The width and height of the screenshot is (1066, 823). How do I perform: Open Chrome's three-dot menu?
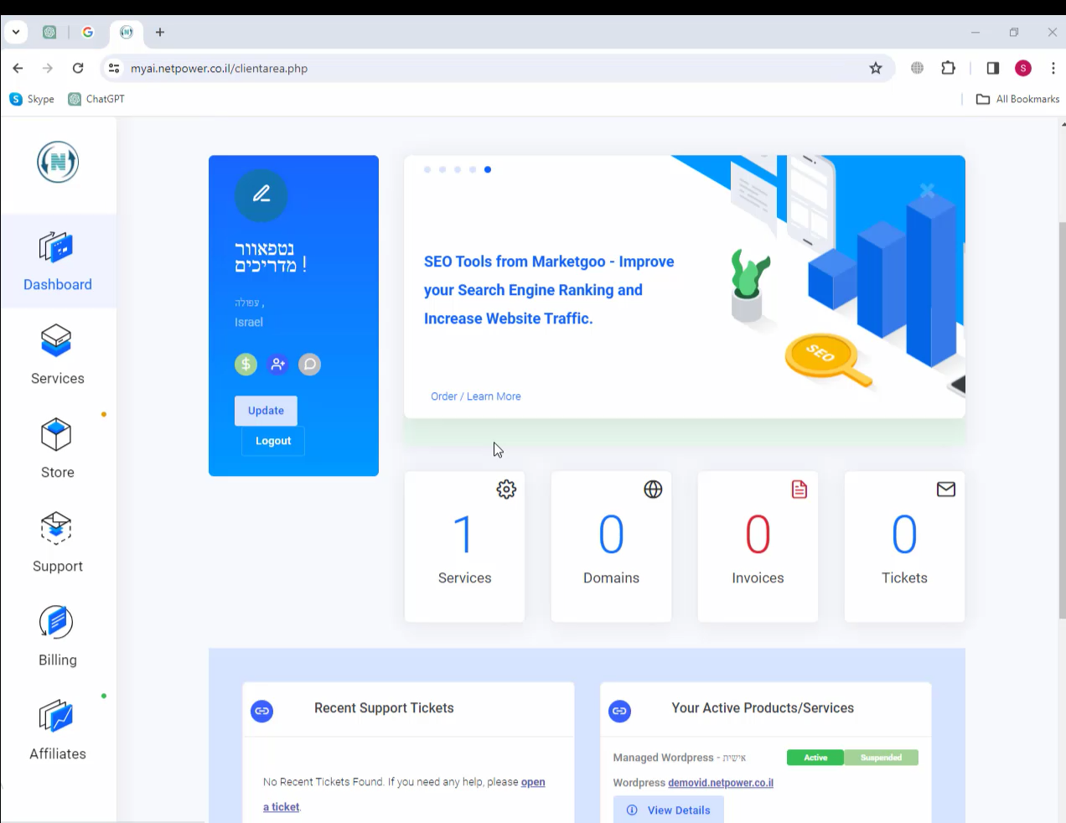pyautogui.click(x=1053, y=68)
